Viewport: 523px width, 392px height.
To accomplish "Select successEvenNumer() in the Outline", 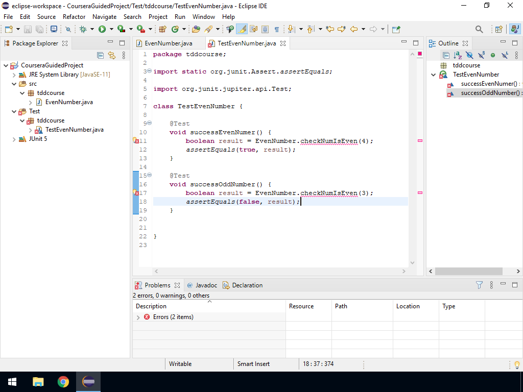I will 488,84.
